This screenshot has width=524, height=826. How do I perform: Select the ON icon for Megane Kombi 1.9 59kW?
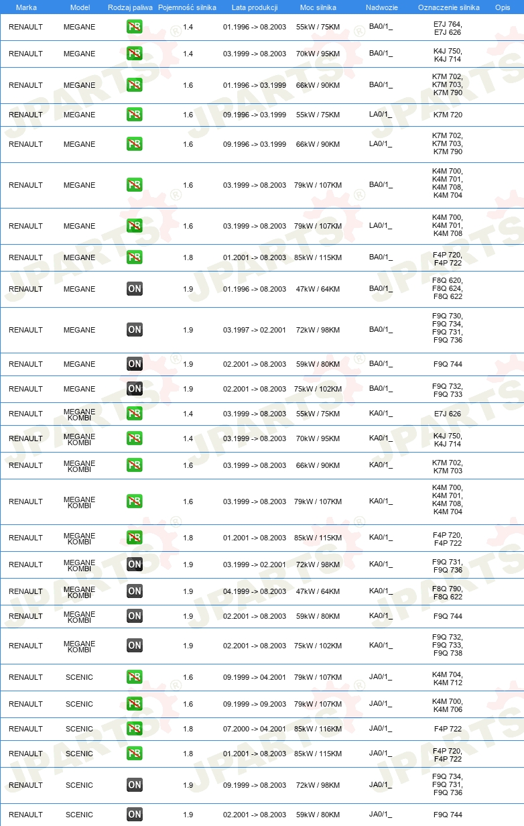pos(135,616)
